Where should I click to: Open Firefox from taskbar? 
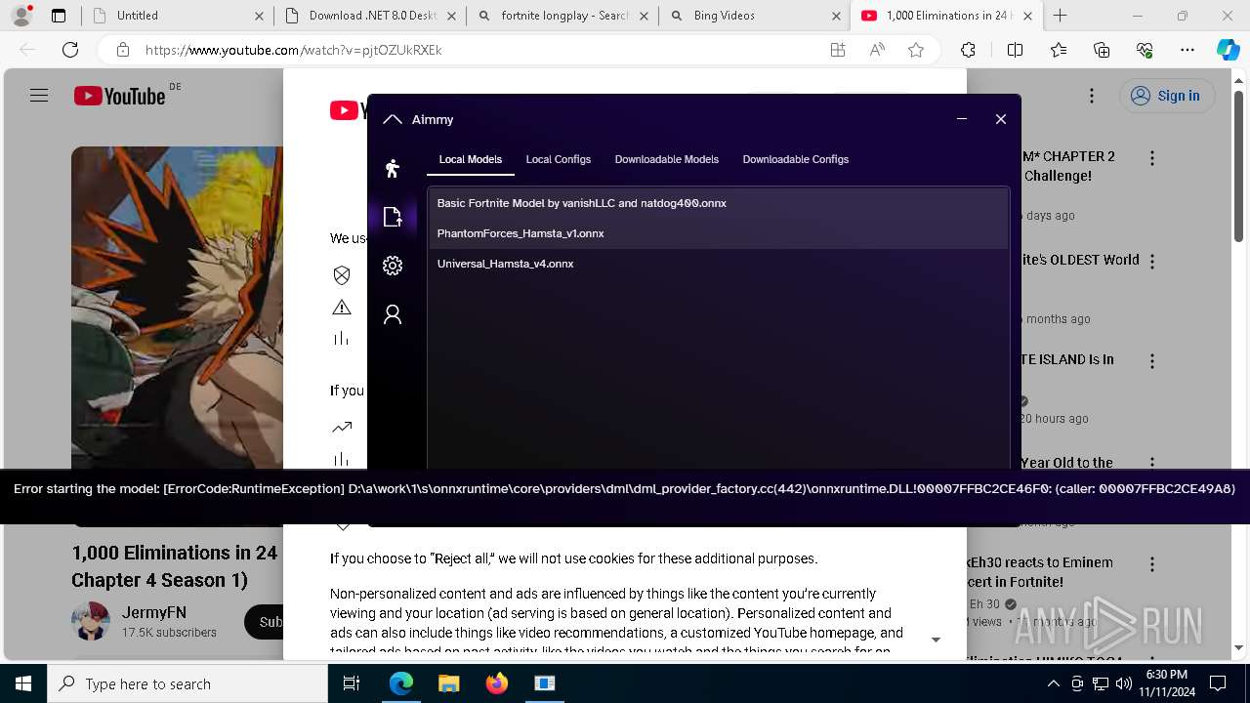(x=496, y=683)
